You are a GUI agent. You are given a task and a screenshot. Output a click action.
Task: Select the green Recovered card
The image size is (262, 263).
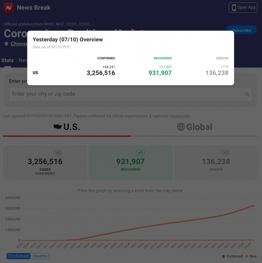coord(131,163)
